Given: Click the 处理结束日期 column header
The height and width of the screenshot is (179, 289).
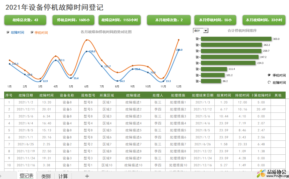Looking at the screenshot, I should point(203,95).
